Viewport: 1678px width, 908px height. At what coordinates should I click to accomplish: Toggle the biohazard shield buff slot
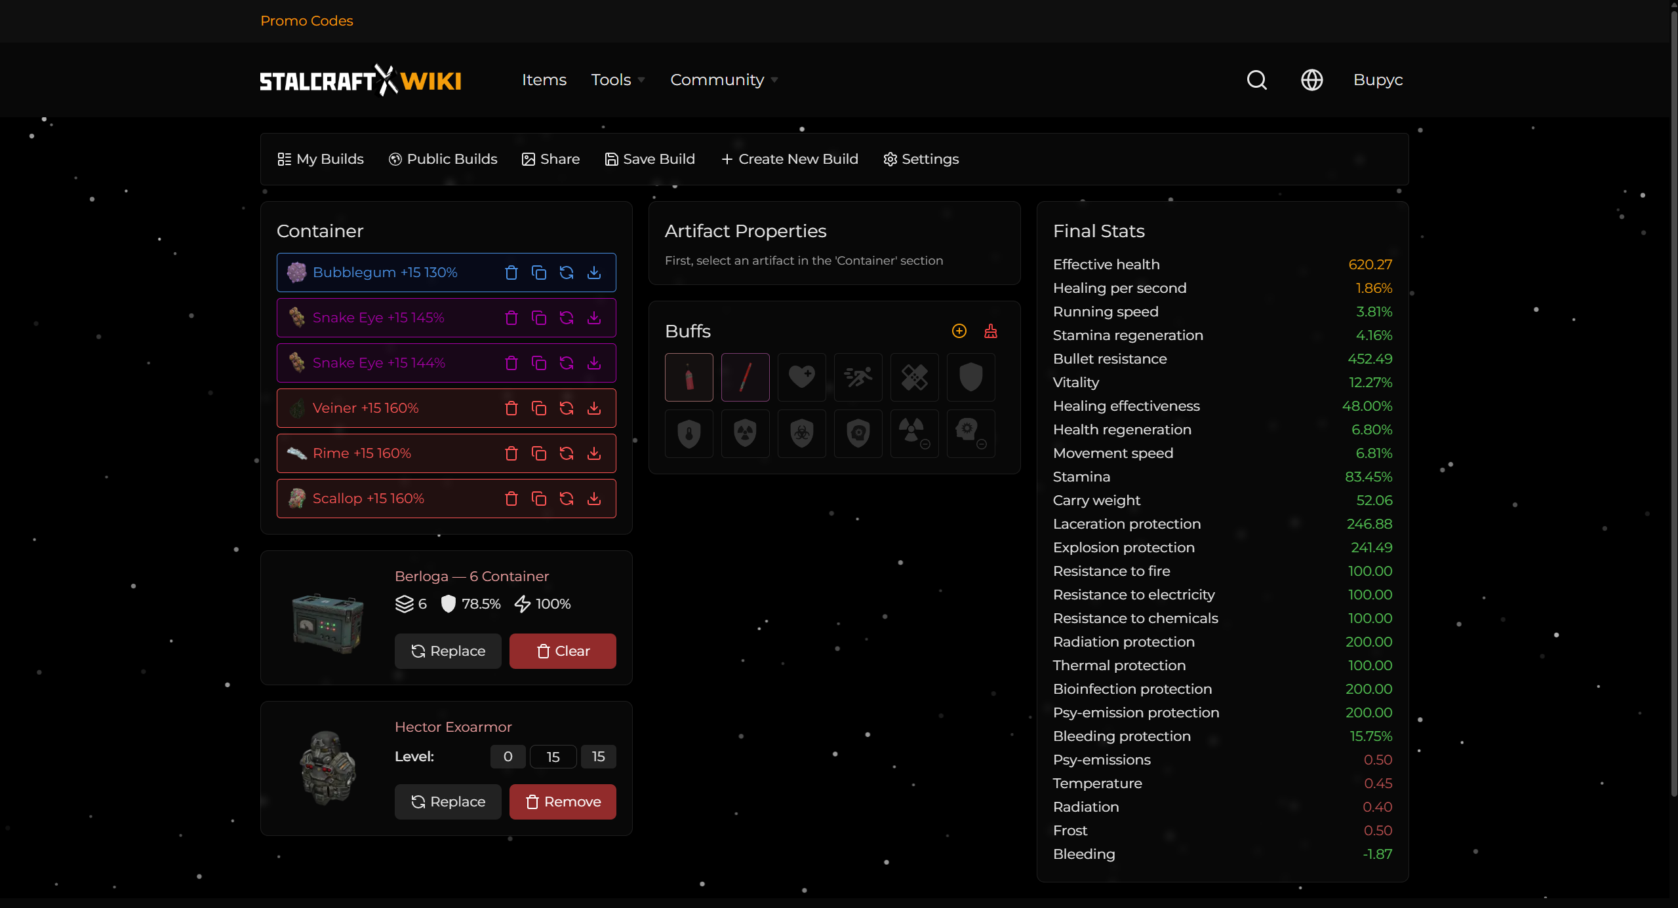[801, 434]
